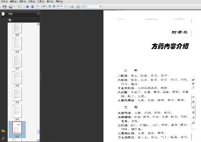The height and width of the screenshot is (142, 201).
Task: Click the find search text box
Action: point(91,6)
